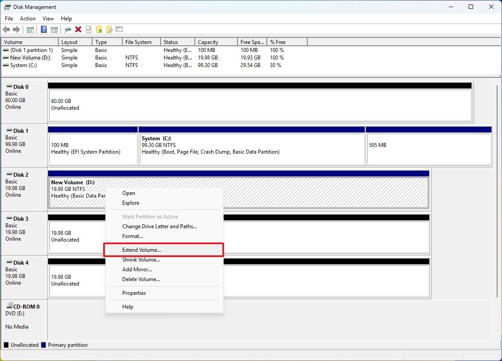This screenshot has width=502, height=361.
Task: Open the View menu
Action: tap(48, 19)
